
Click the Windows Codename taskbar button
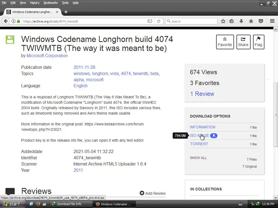(114, 204)
